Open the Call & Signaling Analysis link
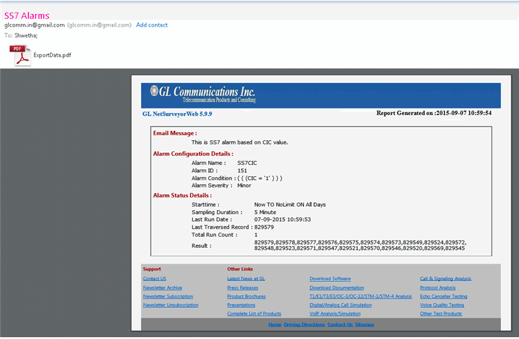The height and width of the screenshot is (339, 519). 446,279
